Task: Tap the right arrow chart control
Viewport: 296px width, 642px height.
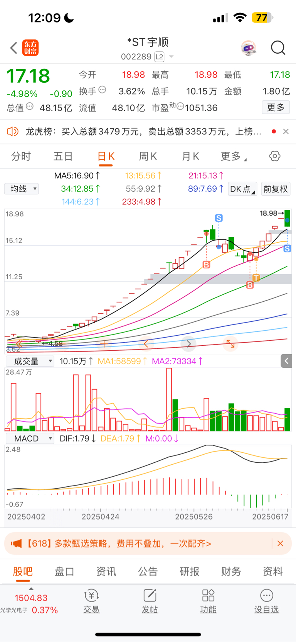Action: tap(189, 343)
